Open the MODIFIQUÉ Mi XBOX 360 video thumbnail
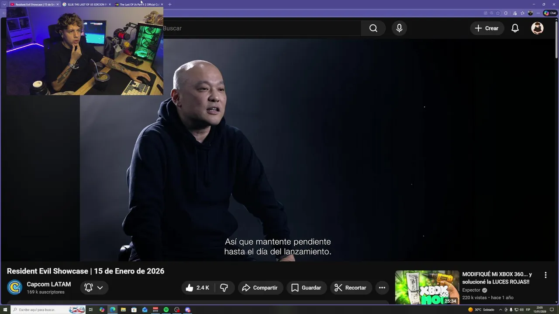559x314 pixels. 427,288
